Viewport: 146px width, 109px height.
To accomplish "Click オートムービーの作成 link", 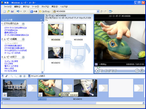I will pos(12,53).
